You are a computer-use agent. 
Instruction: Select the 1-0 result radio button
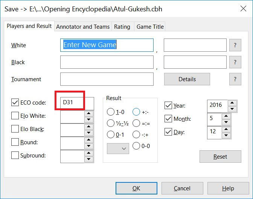(111, 112)
